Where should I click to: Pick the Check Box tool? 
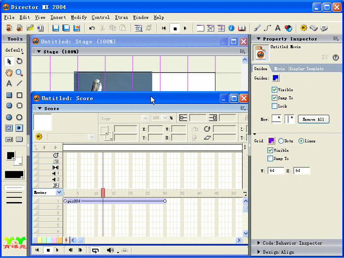[x=9, y=128]
